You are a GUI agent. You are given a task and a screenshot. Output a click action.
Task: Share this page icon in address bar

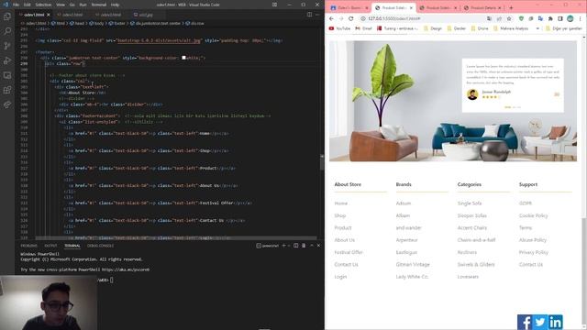499,18
